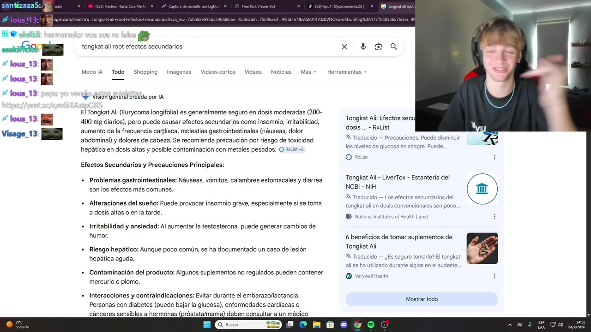Click the Irritabilidad y ansiedad bullet text

[203, 231]
